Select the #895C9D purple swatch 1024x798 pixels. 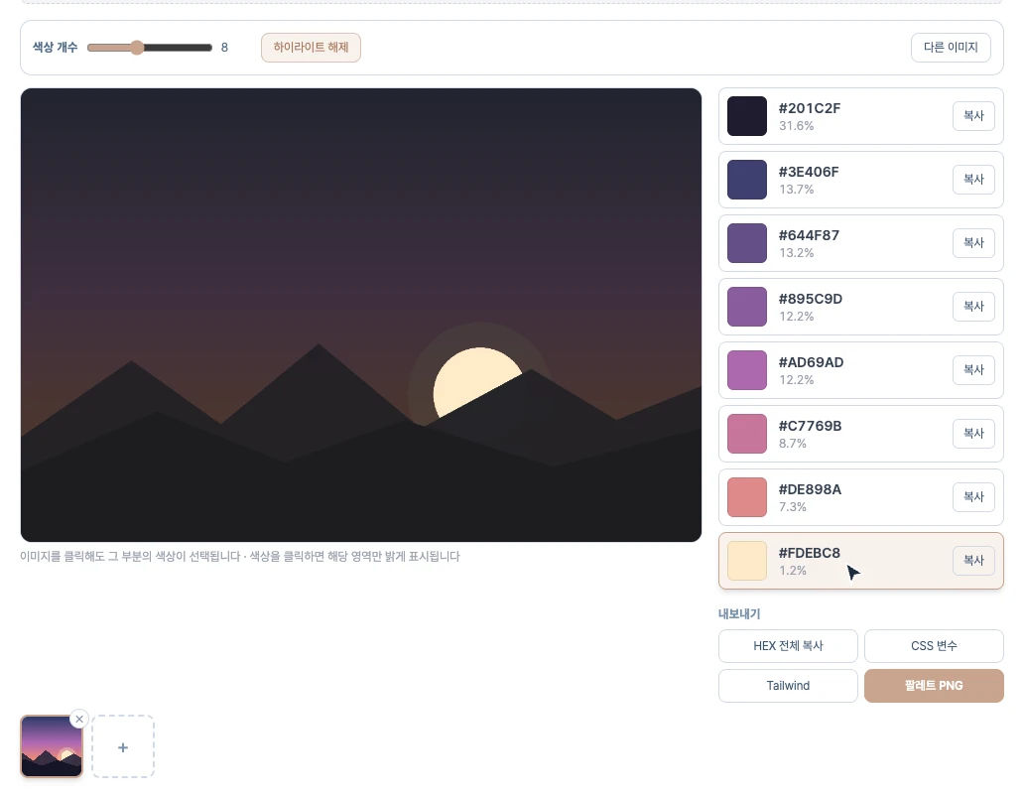tap(747, 307)
